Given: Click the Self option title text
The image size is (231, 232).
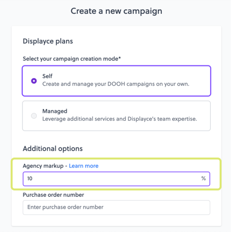Looking at the screenshot, I should point(47,76).
